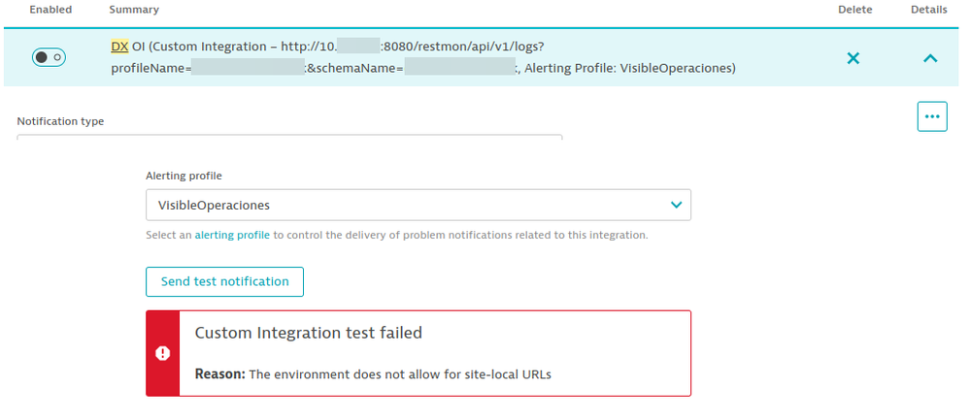Image resolution: width=970 pixels, height=419 pixels.
Task: Click the Details column header
Action: pos(929,10)
